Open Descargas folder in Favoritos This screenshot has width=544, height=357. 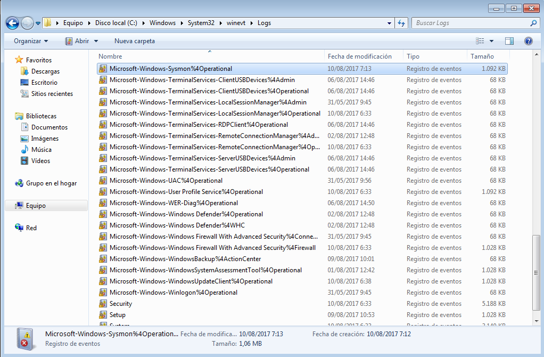point(45,71)
